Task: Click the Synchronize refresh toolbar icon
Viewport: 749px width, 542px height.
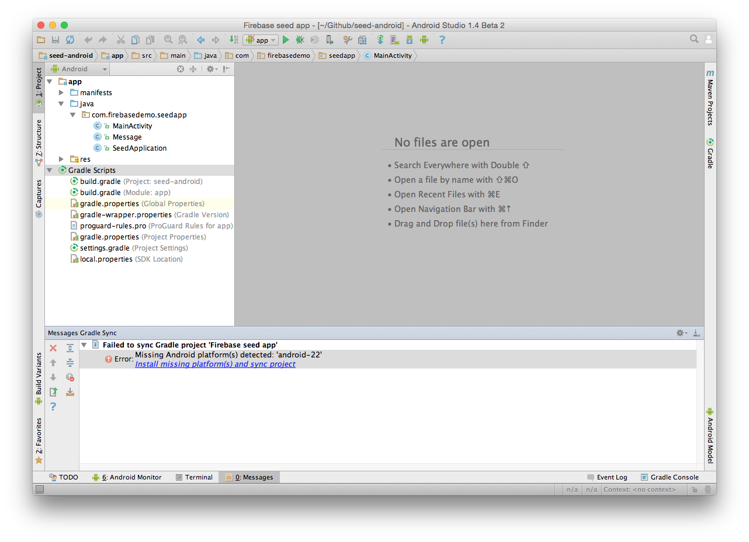Action: click(x=70, y=40)
